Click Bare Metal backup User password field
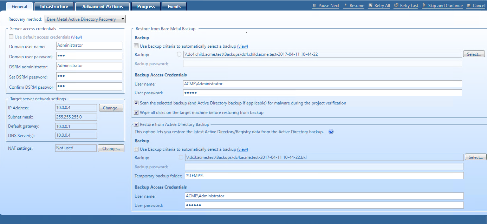Viewport: 487px width, 224px height. (323, 93)
